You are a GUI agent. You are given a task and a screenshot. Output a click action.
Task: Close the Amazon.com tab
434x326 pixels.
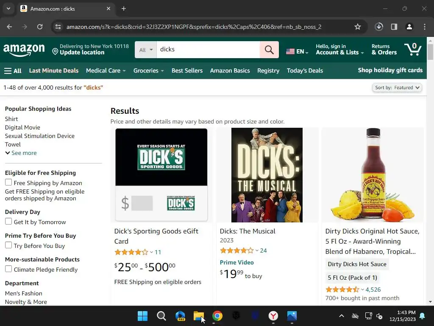click(x=108, y=8)
